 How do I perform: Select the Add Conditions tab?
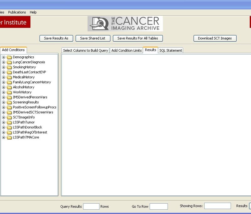pyautogui.click(x=13, y=50)
